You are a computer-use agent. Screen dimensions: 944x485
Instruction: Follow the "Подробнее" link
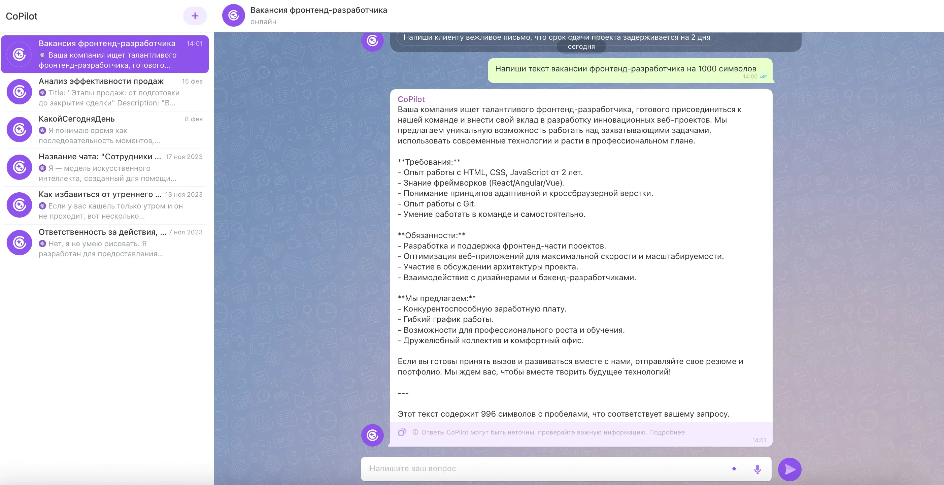(x=667, y=432)
